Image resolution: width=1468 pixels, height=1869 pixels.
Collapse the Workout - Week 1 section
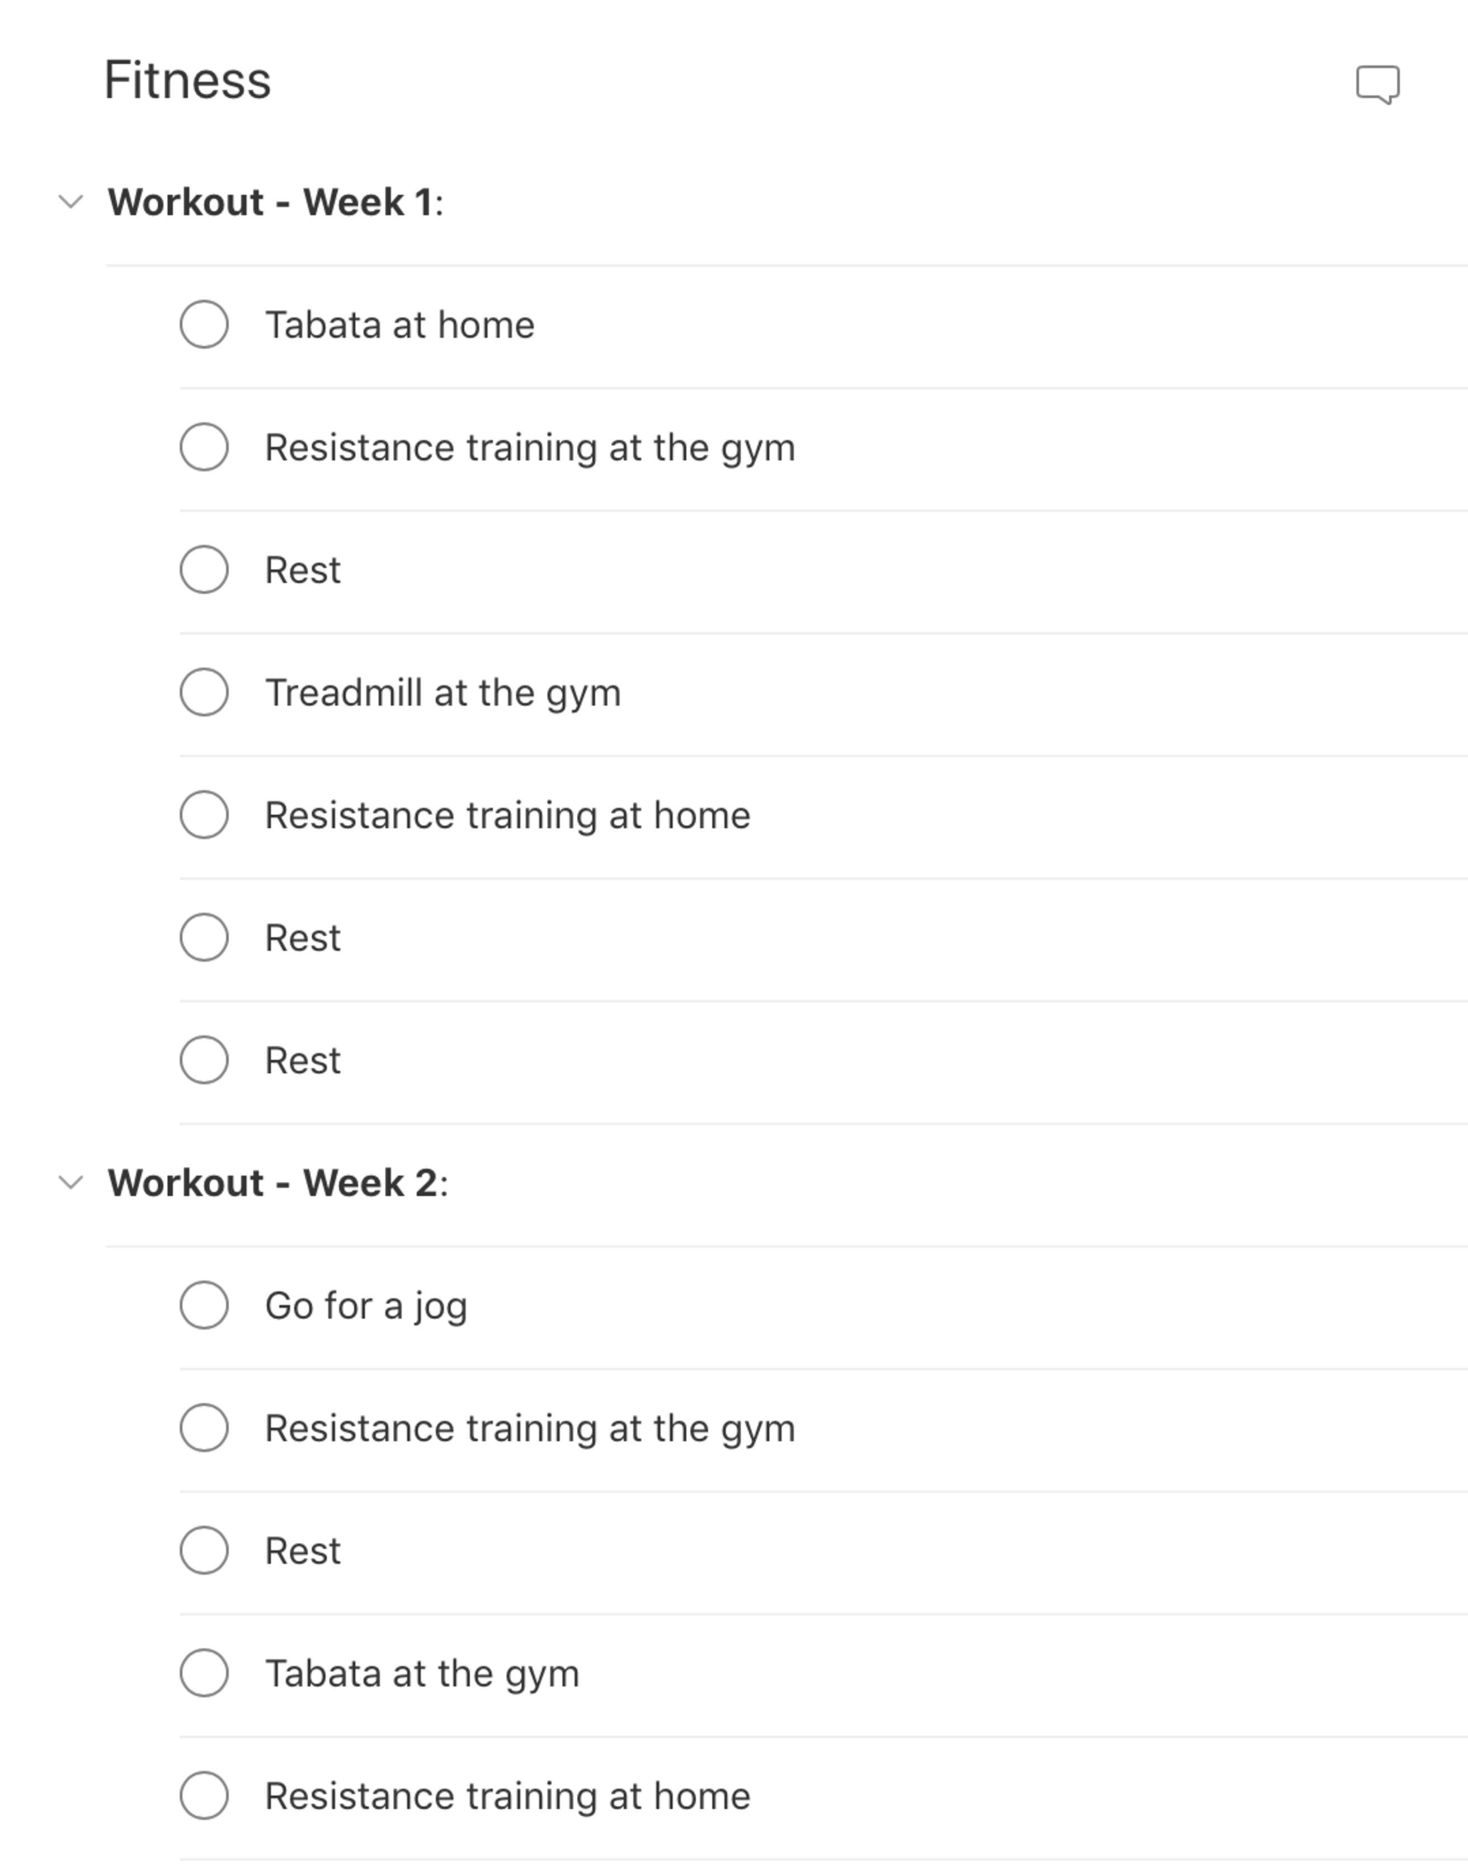(70, 202)
